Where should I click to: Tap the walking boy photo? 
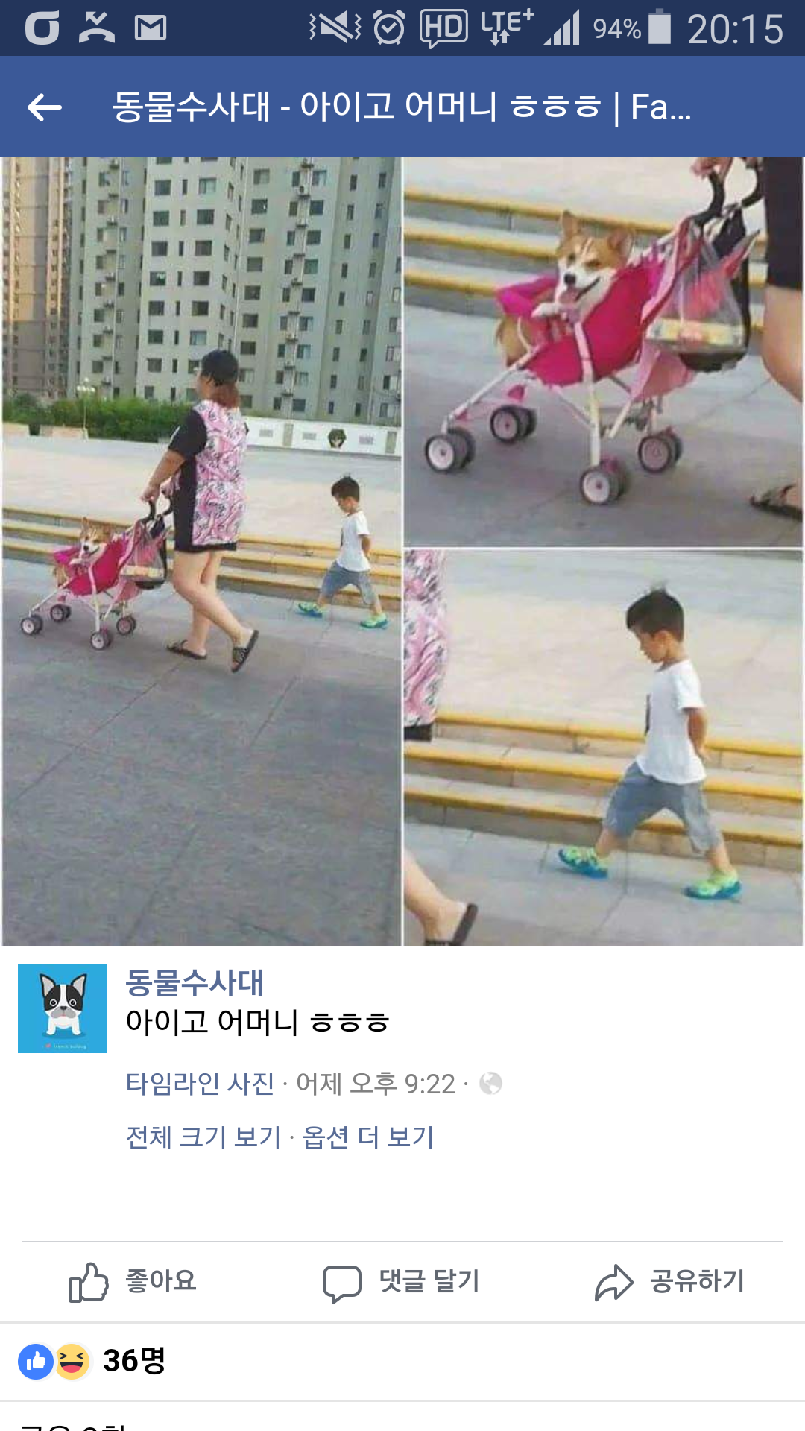[x=603, y=748]
